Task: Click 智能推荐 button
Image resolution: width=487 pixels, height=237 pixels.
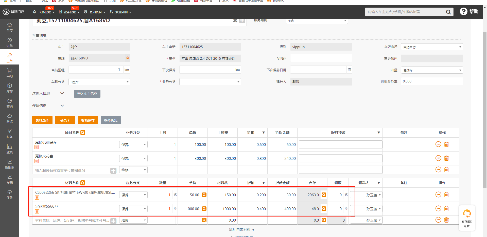Action: pos(88,120)
